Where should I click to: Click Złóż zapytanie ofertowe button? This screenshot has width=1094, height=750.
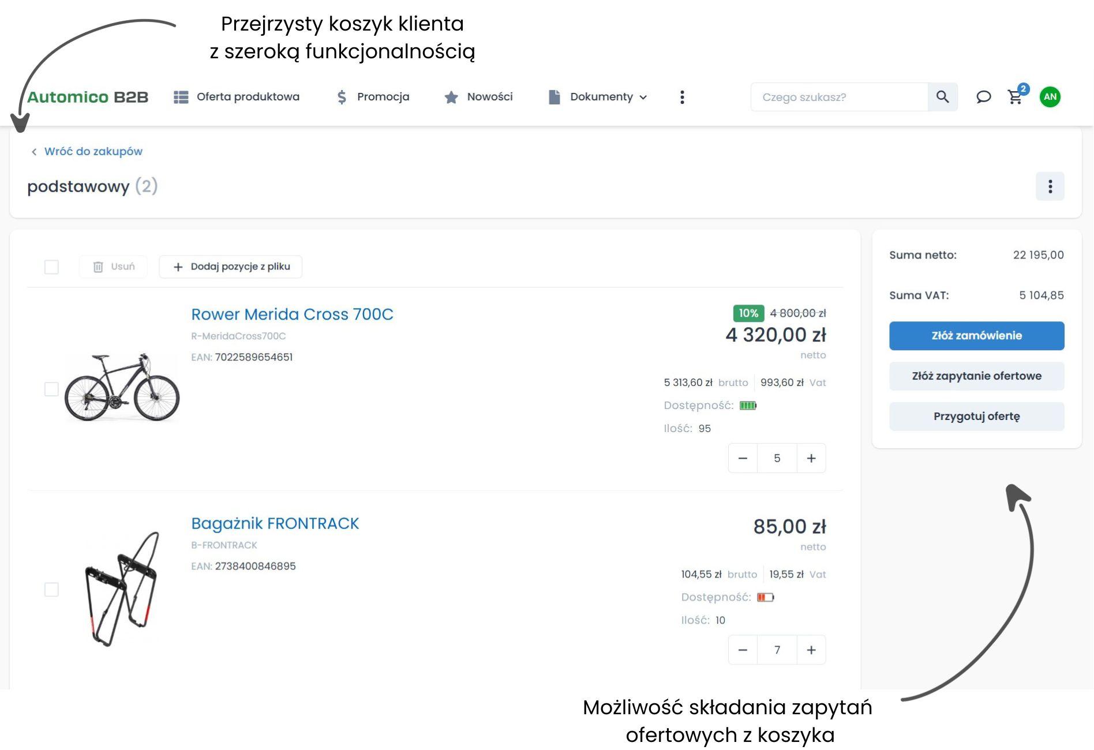(976, 376)
